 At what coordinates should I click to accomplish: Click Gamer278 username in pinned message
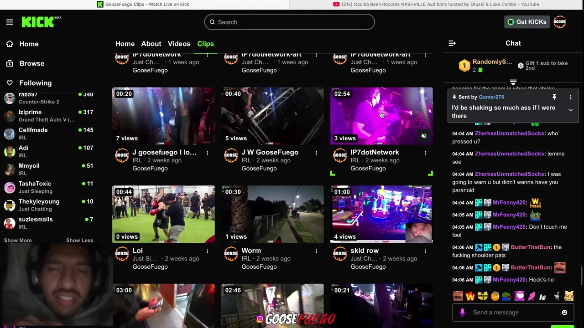pyautogui.click(x=491, y=97)
